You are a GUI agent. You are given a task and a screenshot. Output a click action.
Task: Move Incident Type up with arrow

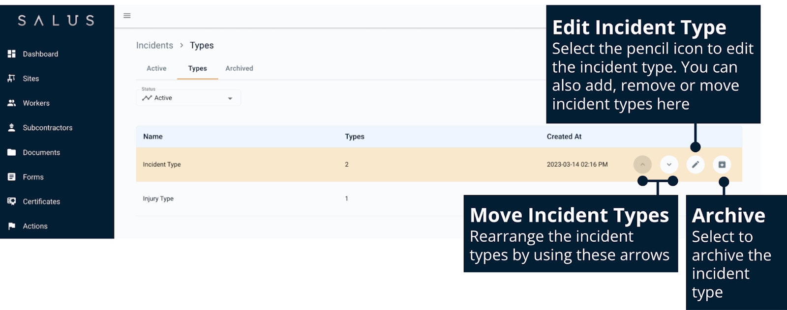pos(642,165)
